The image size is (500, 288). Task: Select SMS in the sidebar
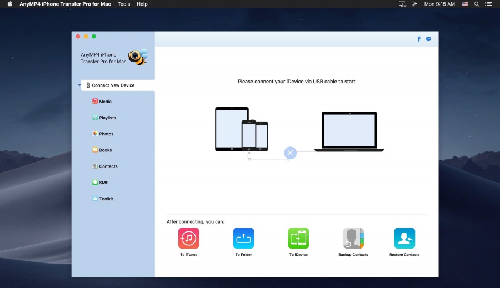[x=100, y=183]
